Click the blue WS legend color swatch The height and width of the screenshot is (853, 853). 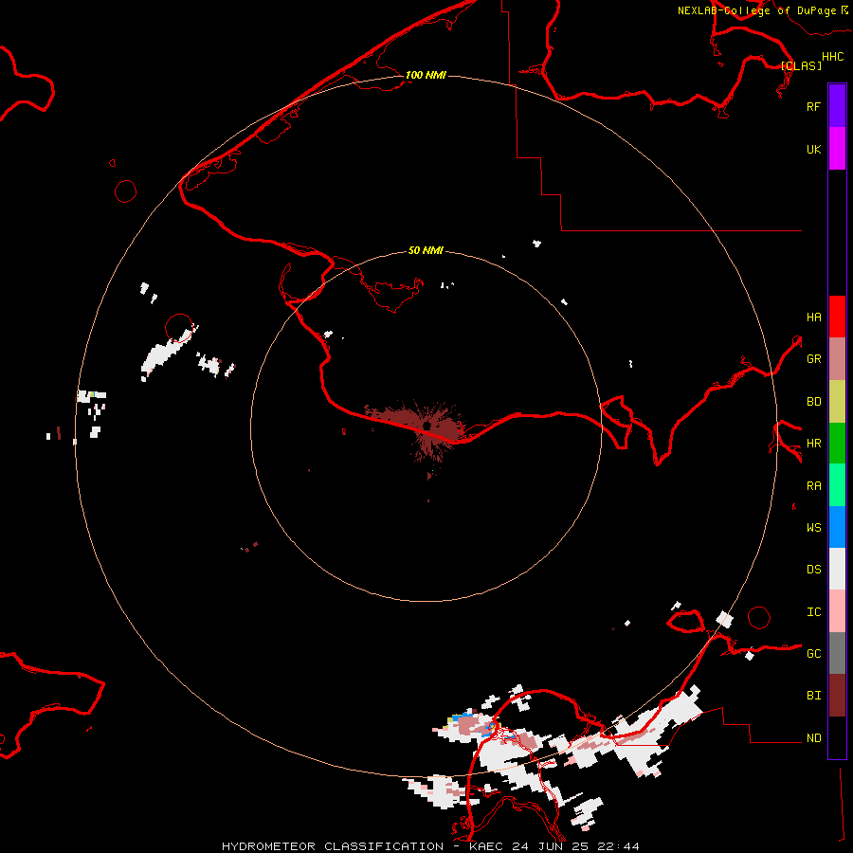pos(837,527)
